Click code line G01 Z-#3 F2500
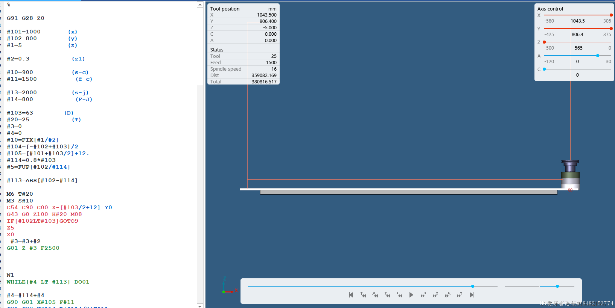 [33, 248]
